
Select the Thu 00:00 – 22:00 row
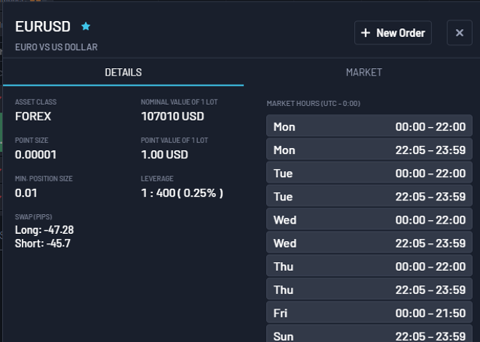tap(369, 266)
